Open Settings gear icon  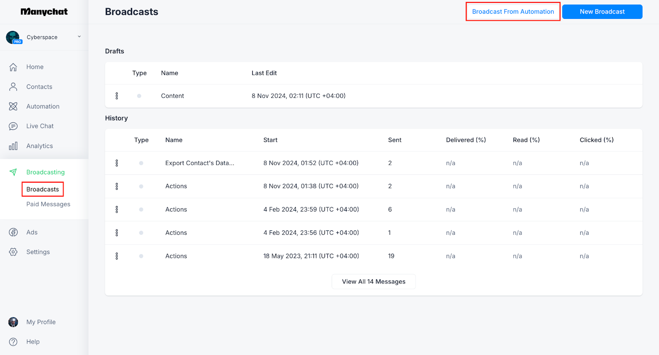tap(13, 252)
